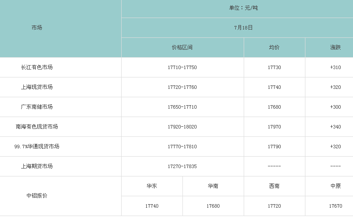Click the 中铝报价 row label

pos(37,196)
